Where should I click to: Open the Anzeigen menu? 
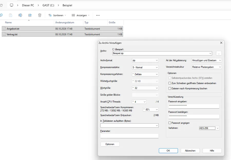click(81, 15)
